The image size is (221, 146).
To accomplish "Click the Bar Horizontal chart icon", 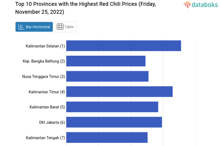I will pos(21,27).
